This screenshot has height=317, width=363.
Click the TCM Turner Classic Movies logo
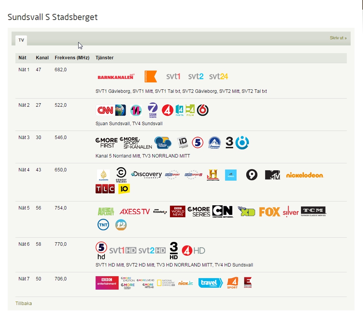point(313,211)
